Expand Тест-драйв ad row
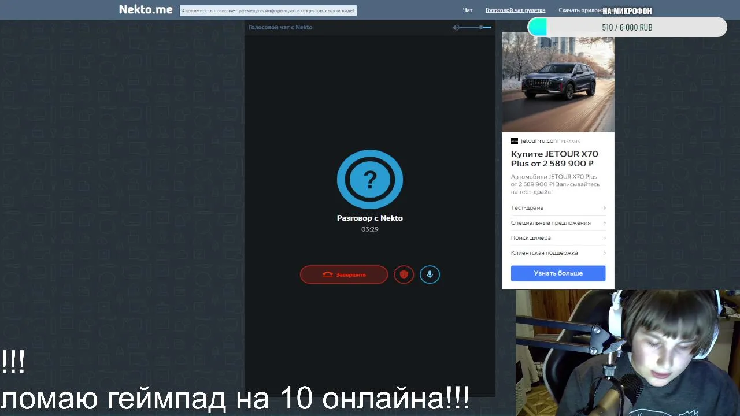This screenshot has height=416, width=740. pos(558,208)
